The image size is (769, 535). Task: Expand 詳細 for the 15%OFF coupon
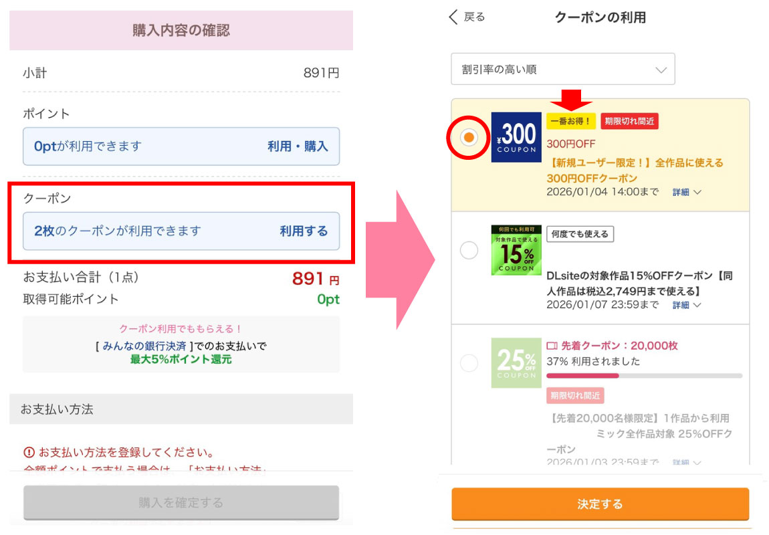pos(687,306)
